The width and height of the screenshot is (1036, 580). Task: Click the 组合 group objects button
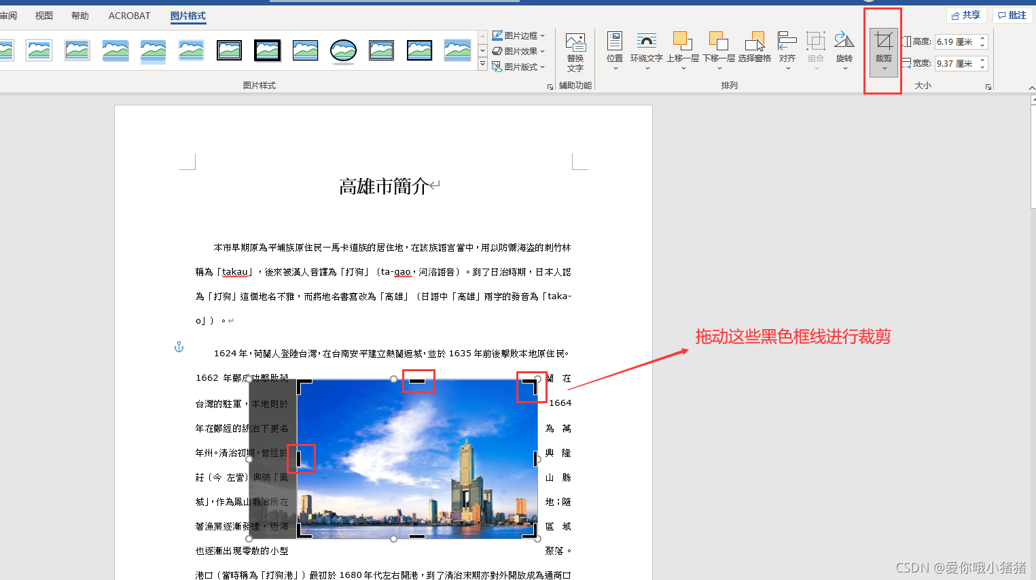click(x=816, y=50)
